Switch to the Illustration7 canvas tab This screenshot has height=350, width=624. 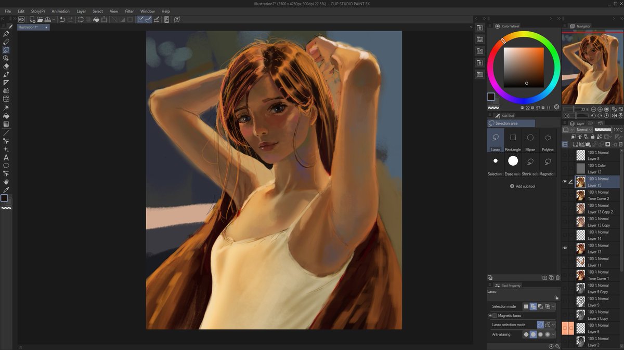coord(33,27)
